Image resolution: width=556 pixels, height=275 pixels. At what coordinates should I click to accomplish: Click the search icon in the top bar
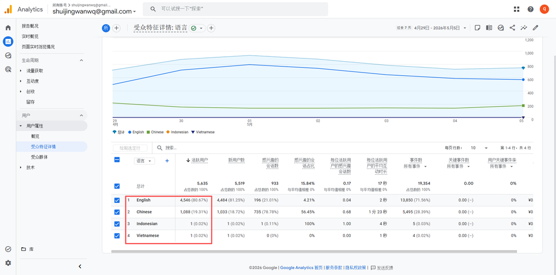click(153, 9)
